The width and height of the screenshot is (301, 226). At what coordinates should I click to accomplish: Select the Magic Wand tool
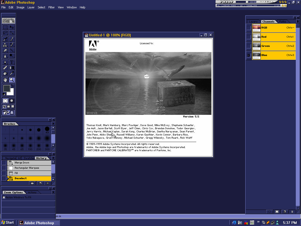point(12,33)
